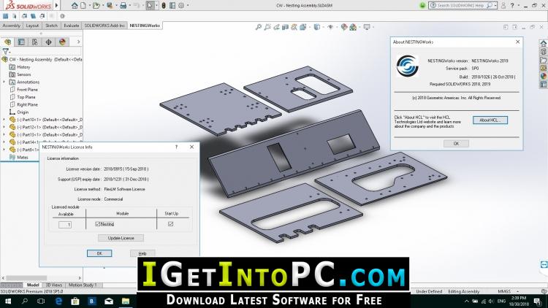The width and height of the screenshot is (548, 308).
Task: Click the Zoom to Fit magnifier icon
Action: click(x=259, y=27)
